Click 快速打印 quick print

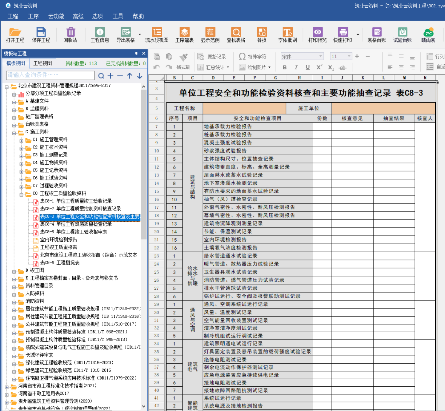pyautogui.click(x=343, y=35)
